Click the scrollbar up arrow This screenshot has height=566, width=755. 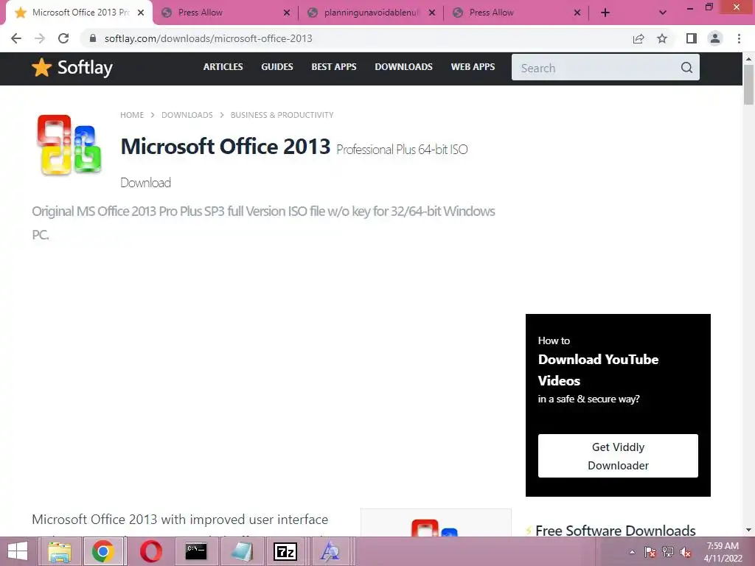pyautogui.click(x=748, y=59)
